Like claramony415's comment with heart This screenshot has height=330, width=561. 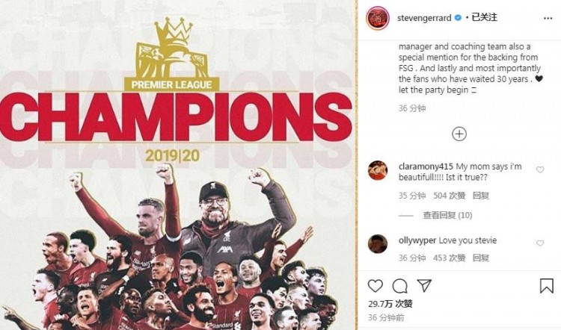coord(540,169)
